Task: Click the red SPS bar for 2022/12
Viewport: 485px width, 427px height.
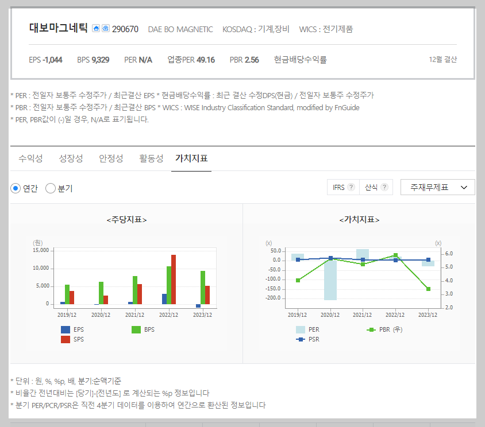Action: 174,280
